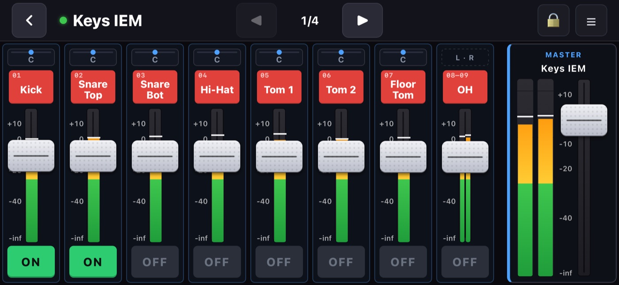Image resolution: width=619 pixels, height=285 pixels.
Task: Click the Tom 2 pan control
Action: (x=341, y=57)
